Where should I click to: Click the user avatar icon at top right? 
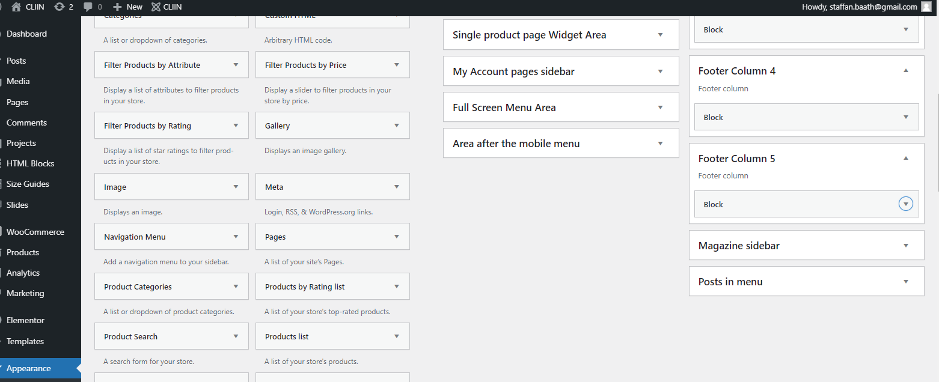click(926, 7)
